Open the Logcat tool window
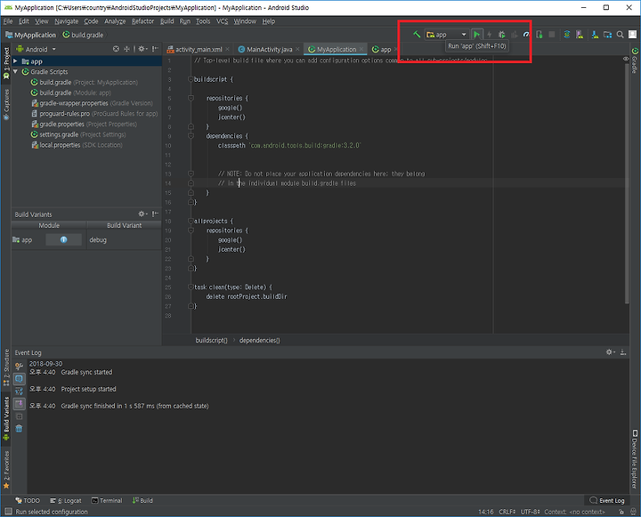 click(65, 500)
